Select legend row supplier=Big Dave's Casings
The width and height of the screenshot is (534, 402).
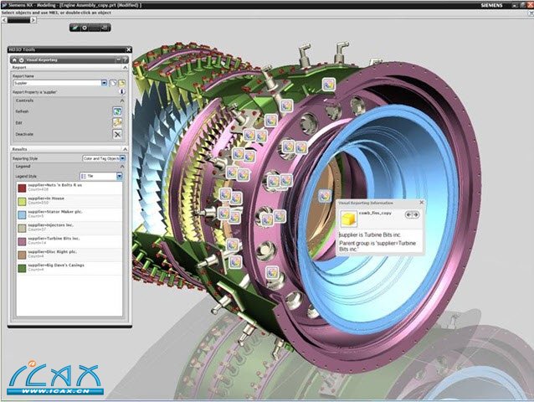(x=69, y=268)
